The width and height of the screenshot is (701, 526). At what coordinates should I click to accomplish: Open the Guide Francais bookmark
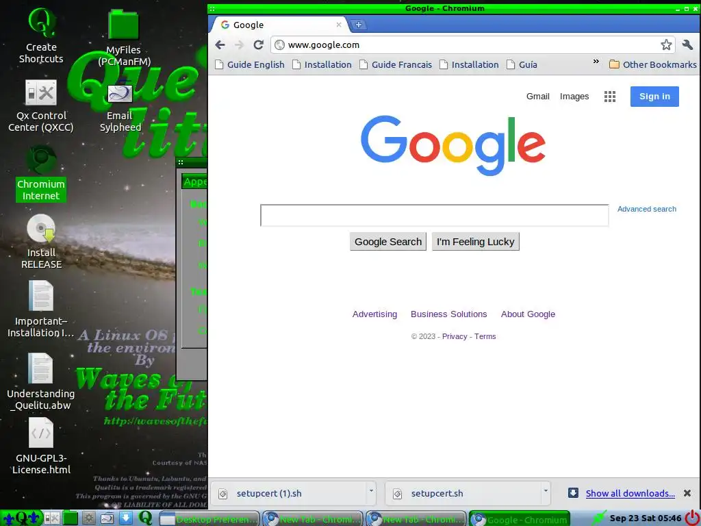click(396, 64)
